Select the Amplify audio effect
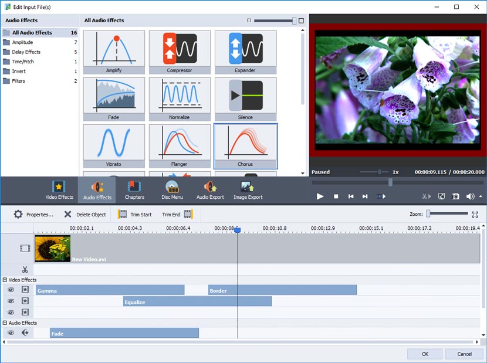Viewport: 487px width, 363px height. [113, 51]
